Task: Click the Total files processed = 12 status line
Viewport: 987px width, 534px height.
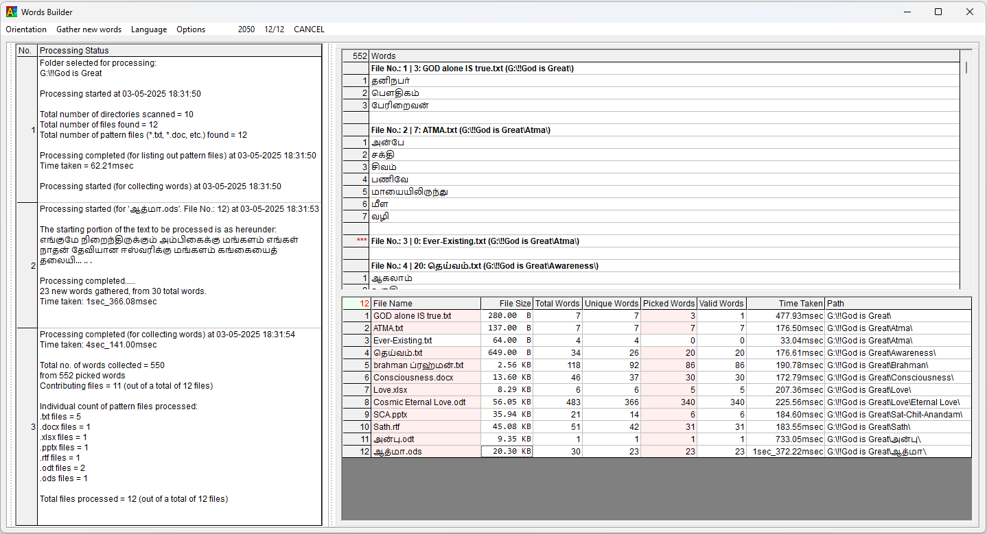Action: (134, 499)
